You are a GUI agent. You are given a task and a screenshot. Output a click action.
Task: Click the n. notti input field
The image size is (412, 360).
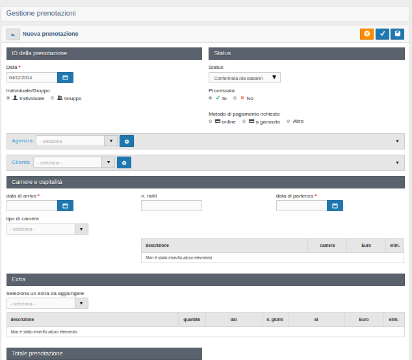click(x=172, y=206)
